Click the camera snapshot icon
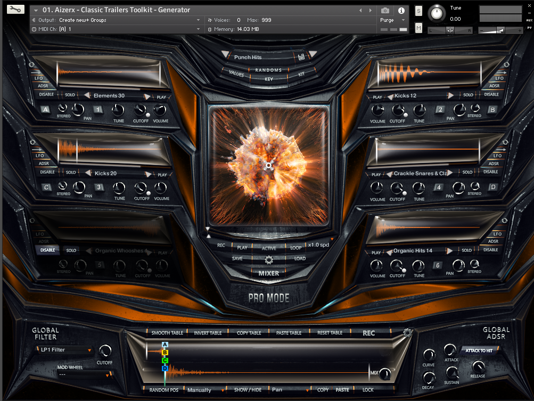This screenshot has width=534, height=401. click(385, 11)
